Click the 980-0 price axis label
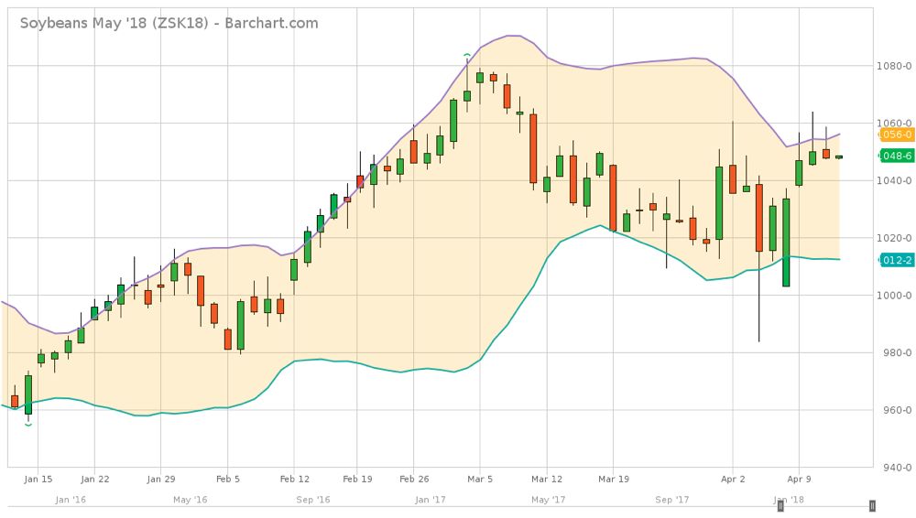Screen dimensions: 916x518 pos(897,352)
